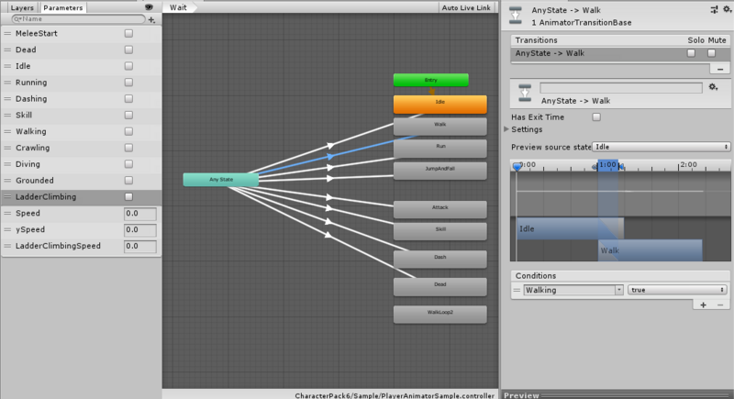Click the LadderClimbingSpeed value field
734x399 pixels.
tap(140, 247)
